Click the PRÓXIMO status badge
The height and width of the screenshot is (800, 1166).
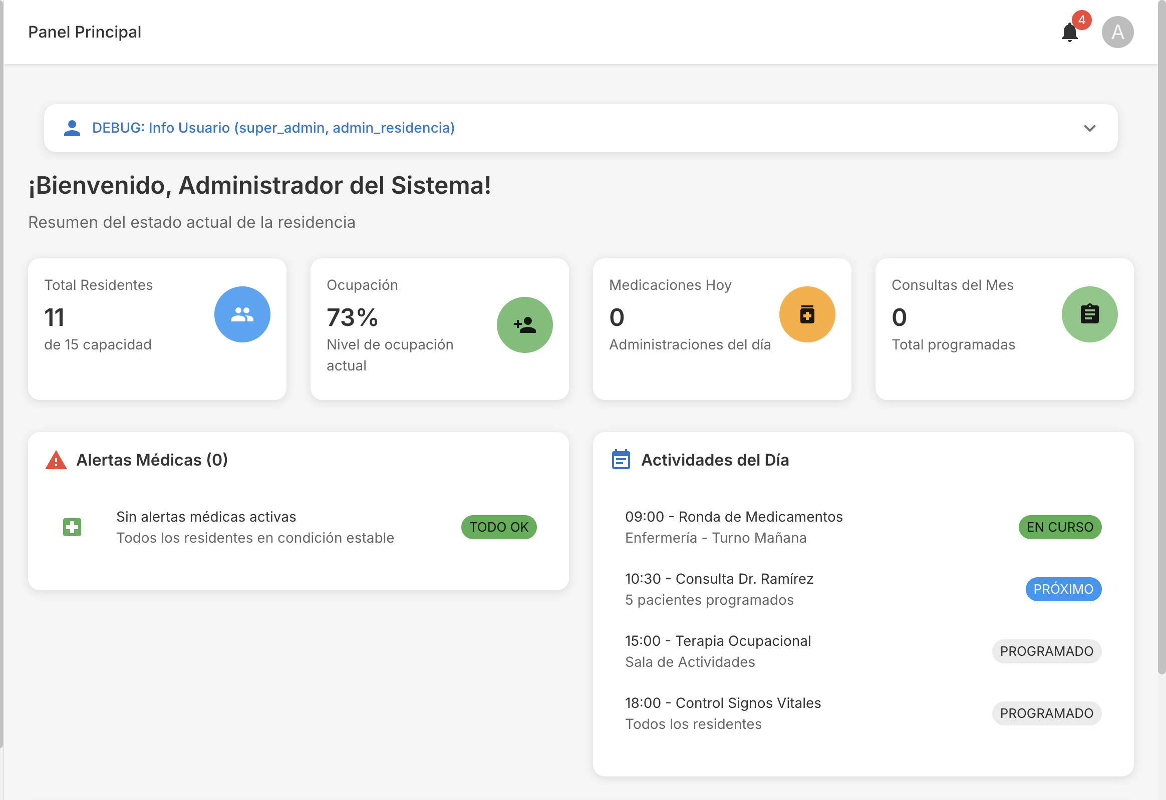pyautogui.click(x=1063, y=589)
